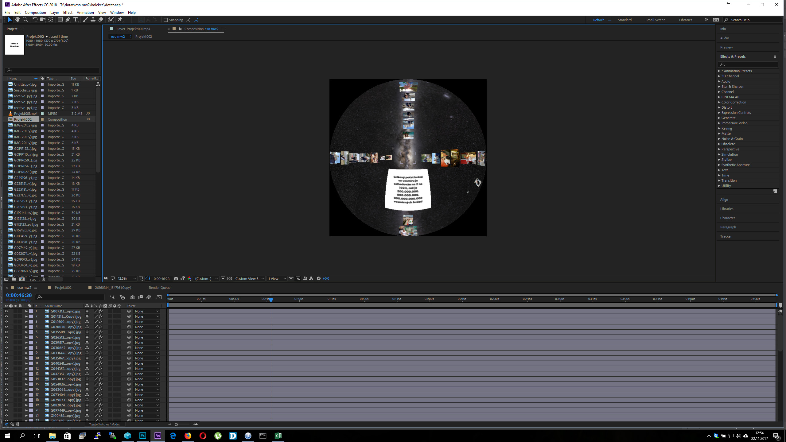Image resolution: width=786 pixels, height=442 pixels.
Task: Enable the Snapping checkbox
Action: click(166, 20)
